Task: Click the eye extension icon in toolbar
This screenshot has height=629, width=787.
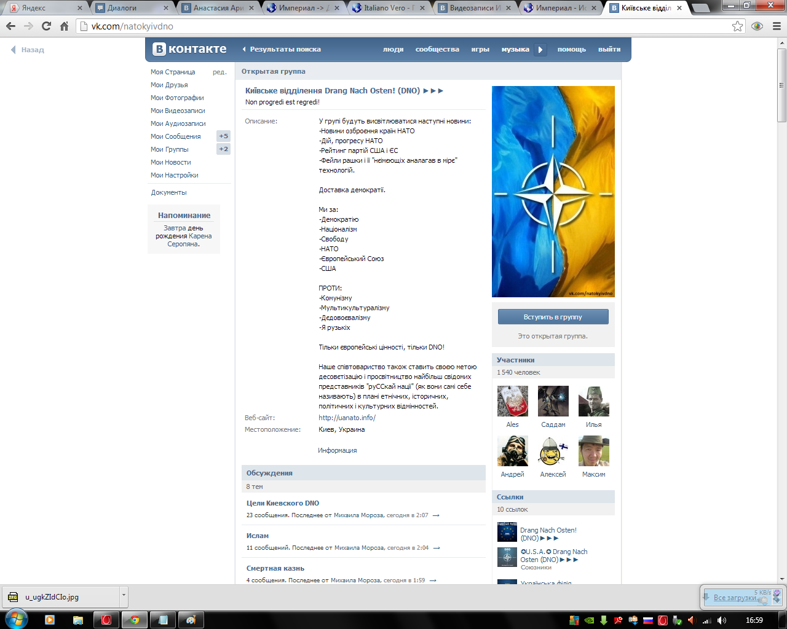Action: point(757,26)
